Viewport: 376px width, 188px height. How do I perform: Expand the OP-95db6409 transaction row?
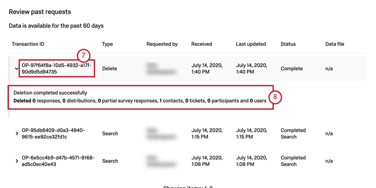pos(17,134)
